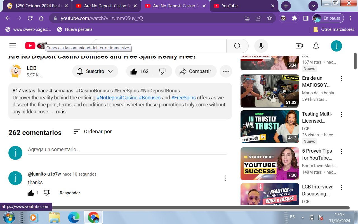Open En pausa profile button
This screenshot has width=358, height=224.
pos(328,18)
